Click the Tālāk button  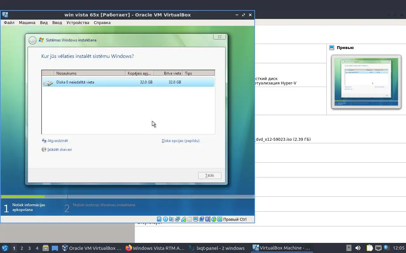210,176
